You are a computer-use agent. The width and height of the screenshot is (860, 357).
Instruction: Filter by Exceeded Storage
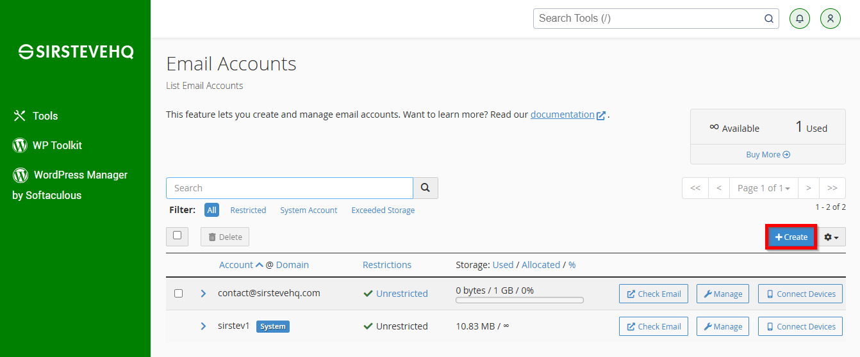point(383,210)
